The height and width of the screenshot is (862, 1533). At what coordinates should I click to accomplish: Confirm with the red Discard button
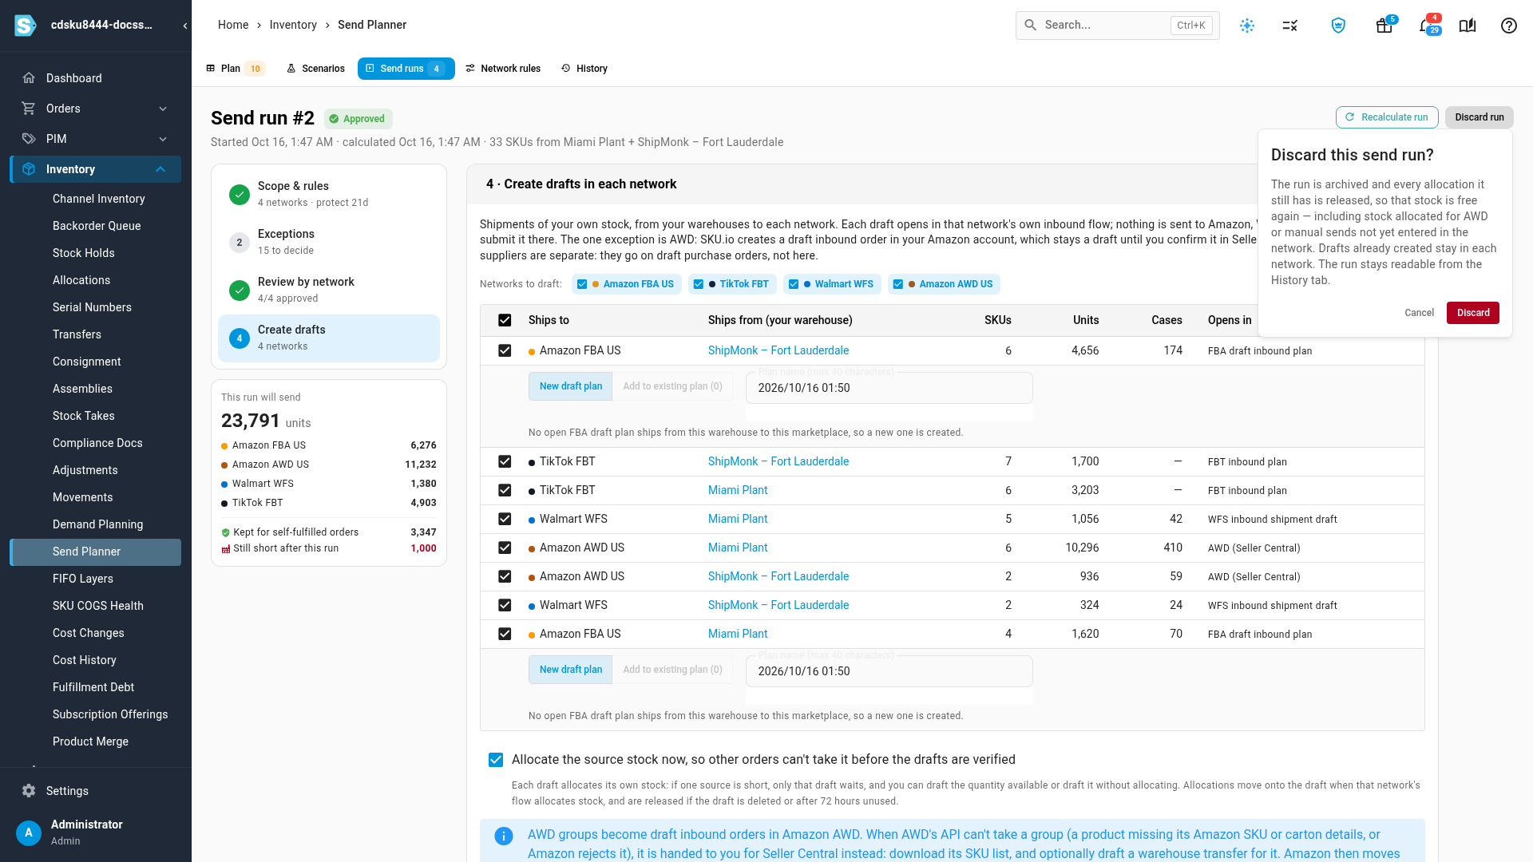[1473, 313]
